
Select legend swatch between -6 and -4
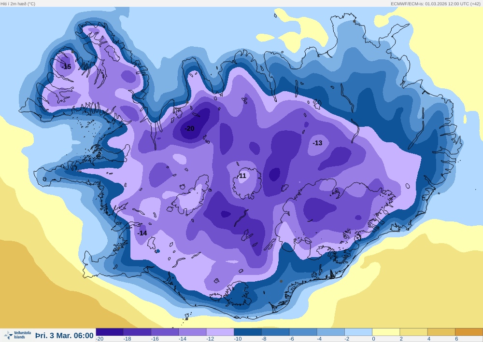[x=303, y=332]
